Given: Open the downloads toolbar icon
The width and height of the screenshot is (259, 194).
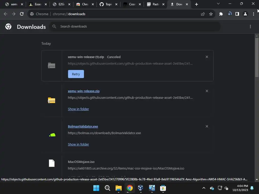Looking at the screenshot, I should click(x=230, y=14).
